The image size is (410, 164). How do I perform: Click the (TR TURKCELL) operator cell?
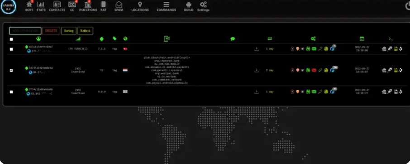click(78, 49)
